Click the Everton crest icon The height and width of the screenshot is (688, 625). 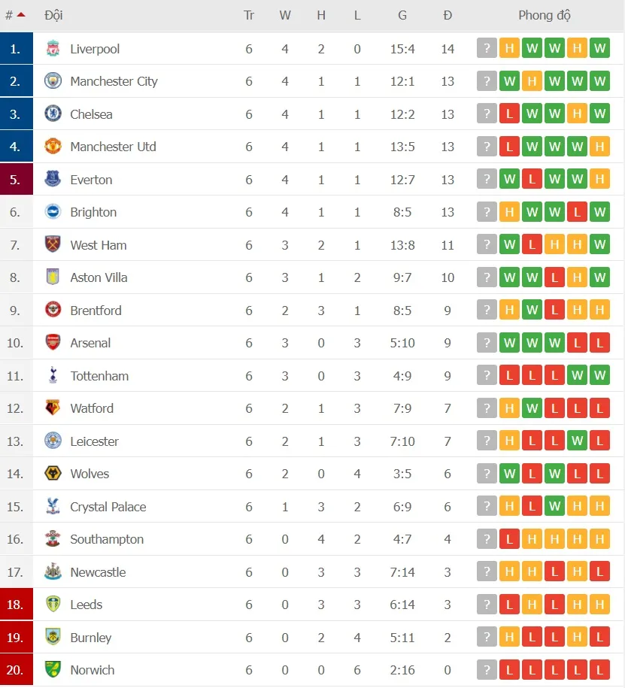(x=53, y=179)
